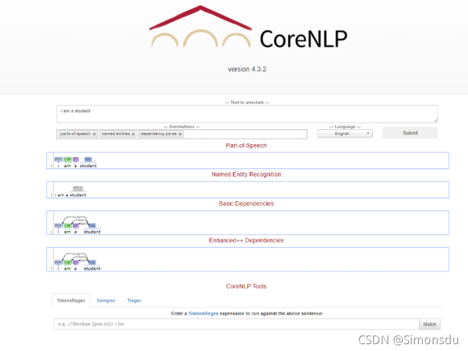
Task: Click VBP tag in Part-of-Speech panel
Action: [68, 159]
